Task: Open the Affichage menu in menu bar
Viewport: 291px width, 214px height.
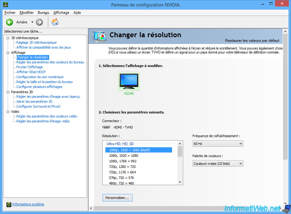Action: coord(61,13)
